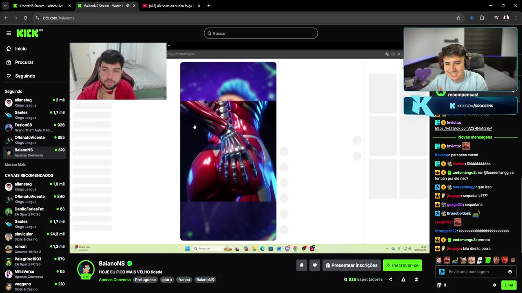Open chat settings gear
The width and height of the screenshot is (522, 293).
click(x=495, y=285)
